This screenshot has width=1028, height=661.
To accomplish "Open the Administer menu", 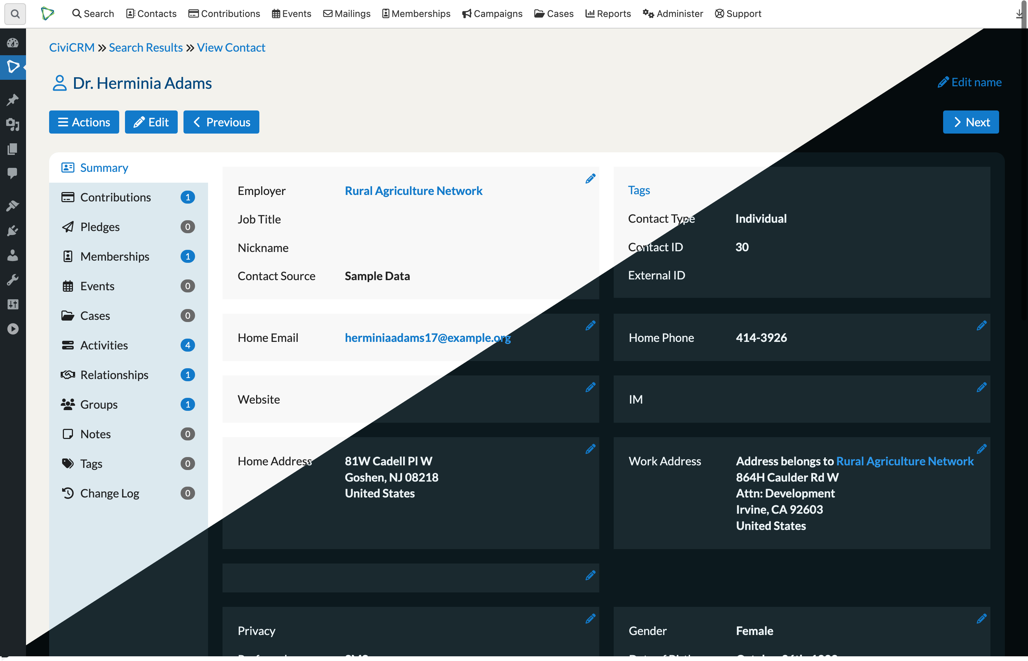I will [x=673, y=14].
